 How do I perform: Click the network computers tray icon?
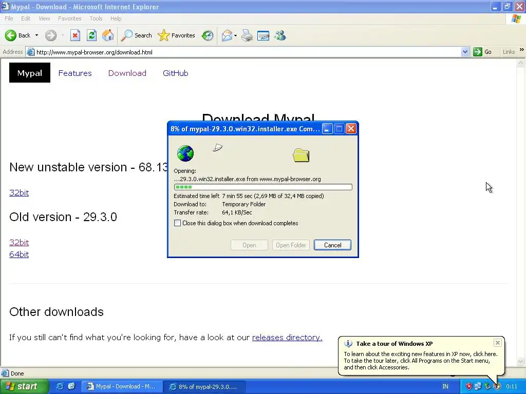[478, 386]
